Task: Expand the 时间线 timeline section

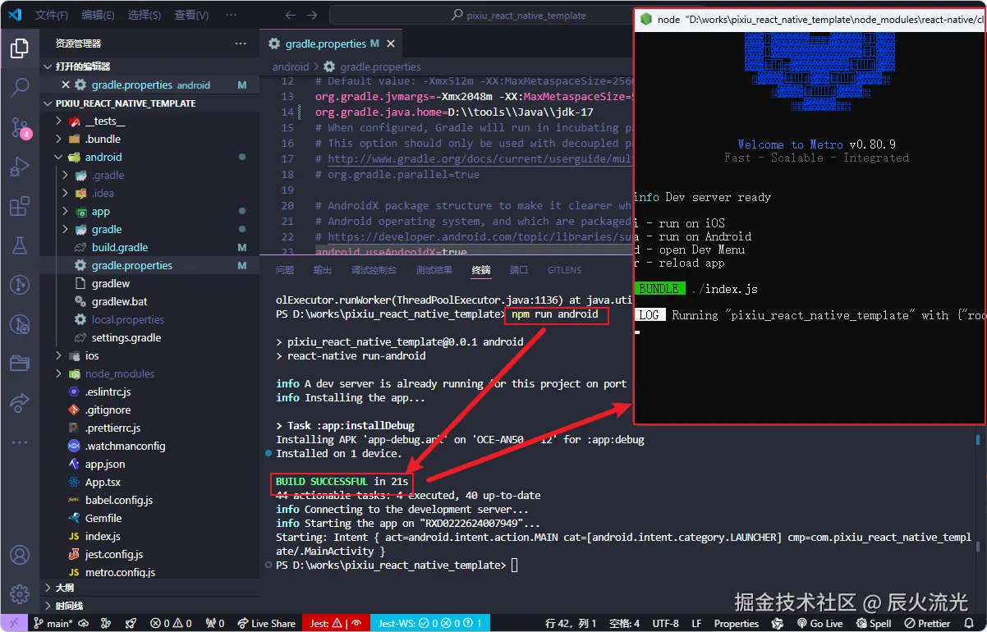Action: point(149,606)
